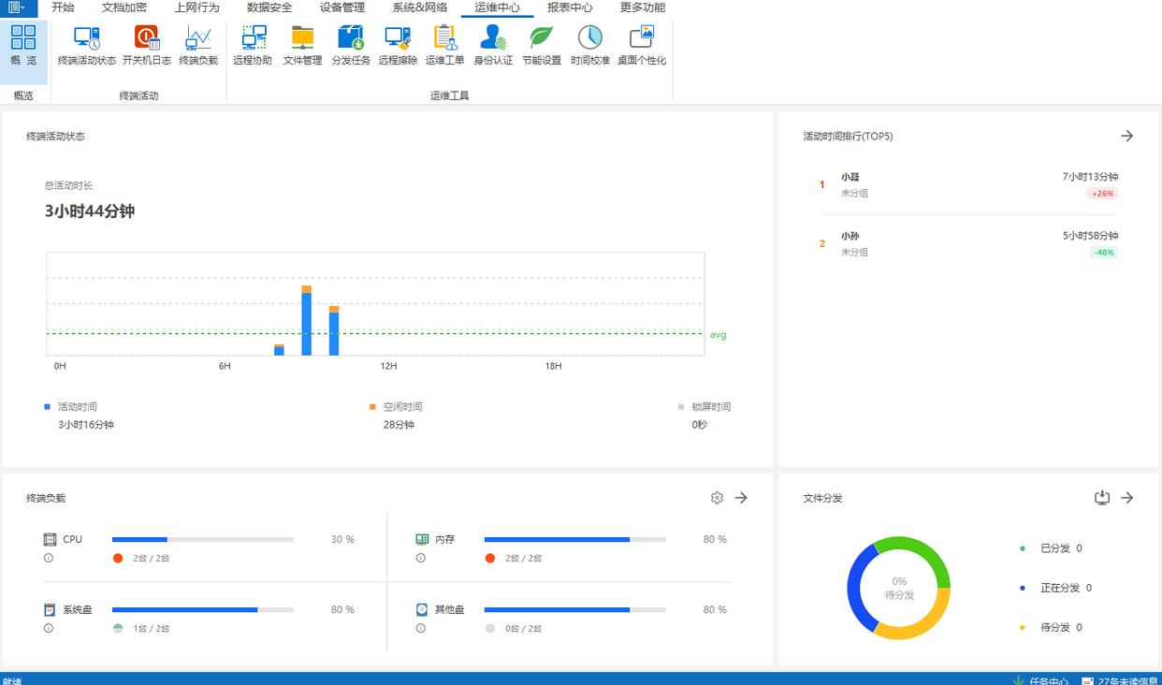
Task: Open 文件管理 file management tool
Action: click(x=302, y=45)
